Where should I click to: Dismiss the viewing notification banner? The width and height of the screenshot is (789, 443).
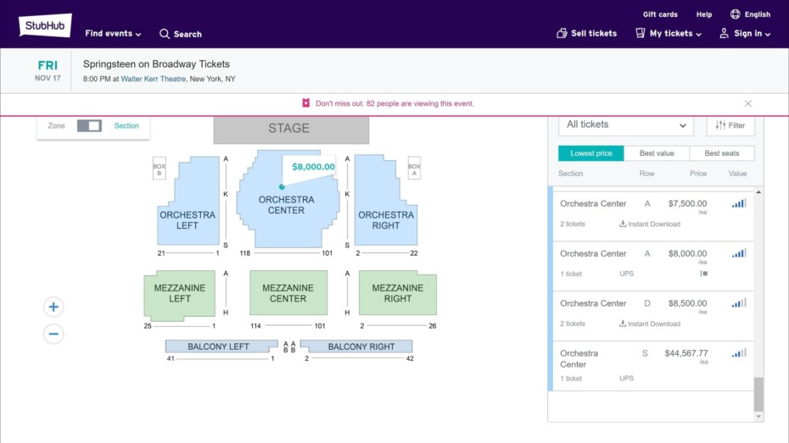[747, 103]
